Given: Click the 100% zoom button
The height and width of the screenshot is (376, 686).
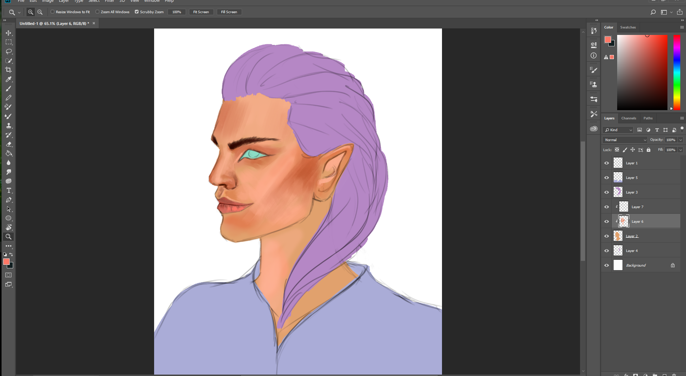Looking at the screenshot, I should [177, 12].
